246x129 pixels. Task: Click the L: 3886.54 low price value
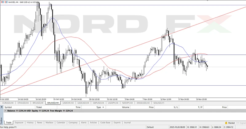(x=216, y=127)
